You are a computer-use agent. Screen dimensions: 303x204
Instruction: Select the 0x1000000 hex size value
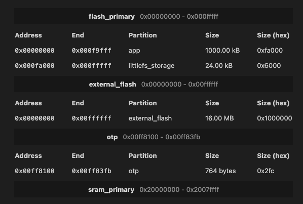click(275, 118)
